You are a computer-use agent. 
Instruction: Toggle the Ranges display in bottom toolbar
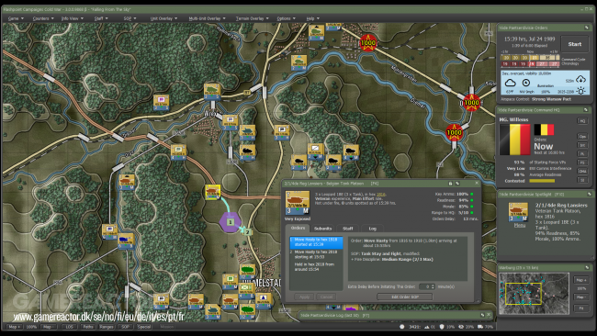(107, 327)
